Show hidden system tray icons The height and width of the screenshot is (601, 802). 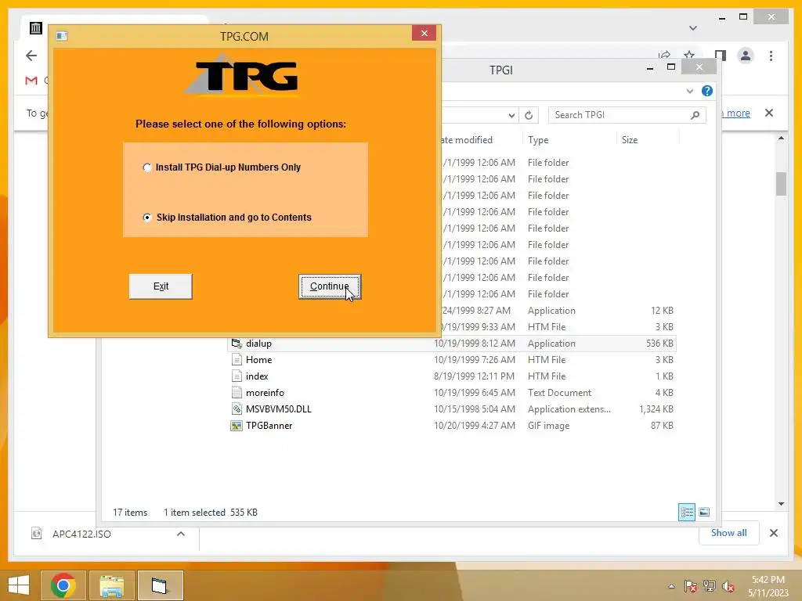tap(671, 586)
